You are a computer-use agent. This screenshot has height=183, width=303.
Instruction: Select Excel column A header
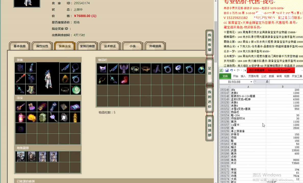coord(248,87)
